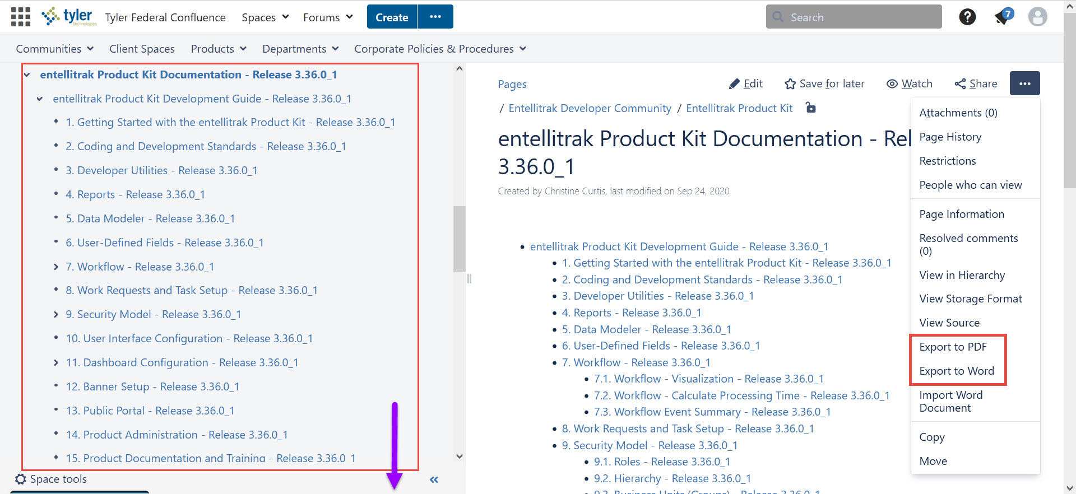The height and width of the screenshot is (494, 1076).
Task: Open the Create more options ellipsis
Action: [435, 17]
